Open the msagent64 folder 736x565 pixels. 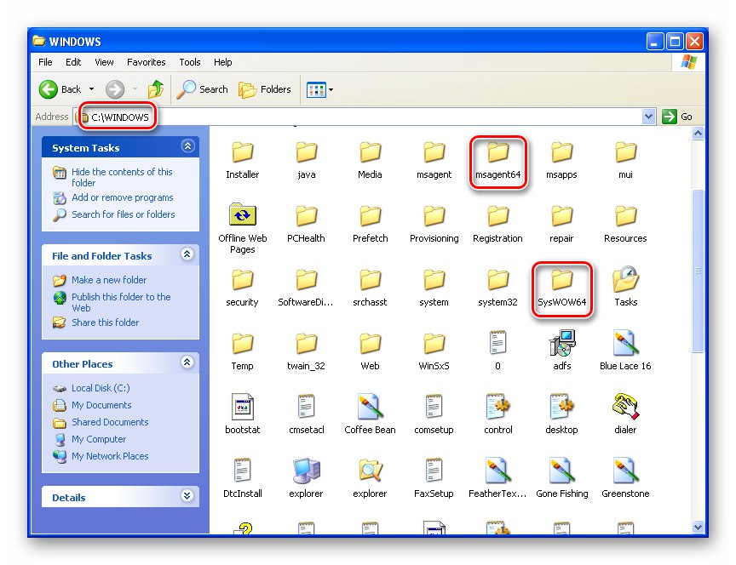tap(497, 156)
